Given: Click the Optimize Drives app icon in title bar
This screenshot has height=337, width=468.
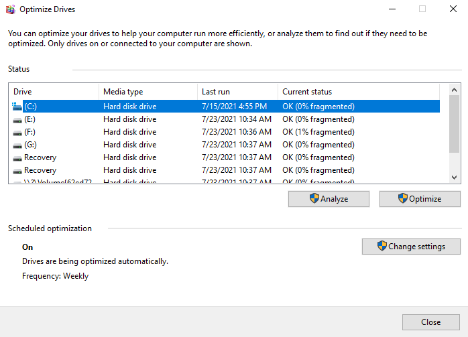Looking at the screenshot, I should [x=9, y=9].
